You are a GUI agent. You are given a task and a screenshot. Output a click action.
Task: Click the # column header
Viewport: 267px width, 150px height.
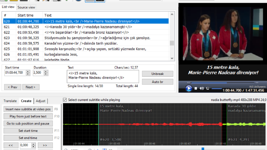[9, 15]
